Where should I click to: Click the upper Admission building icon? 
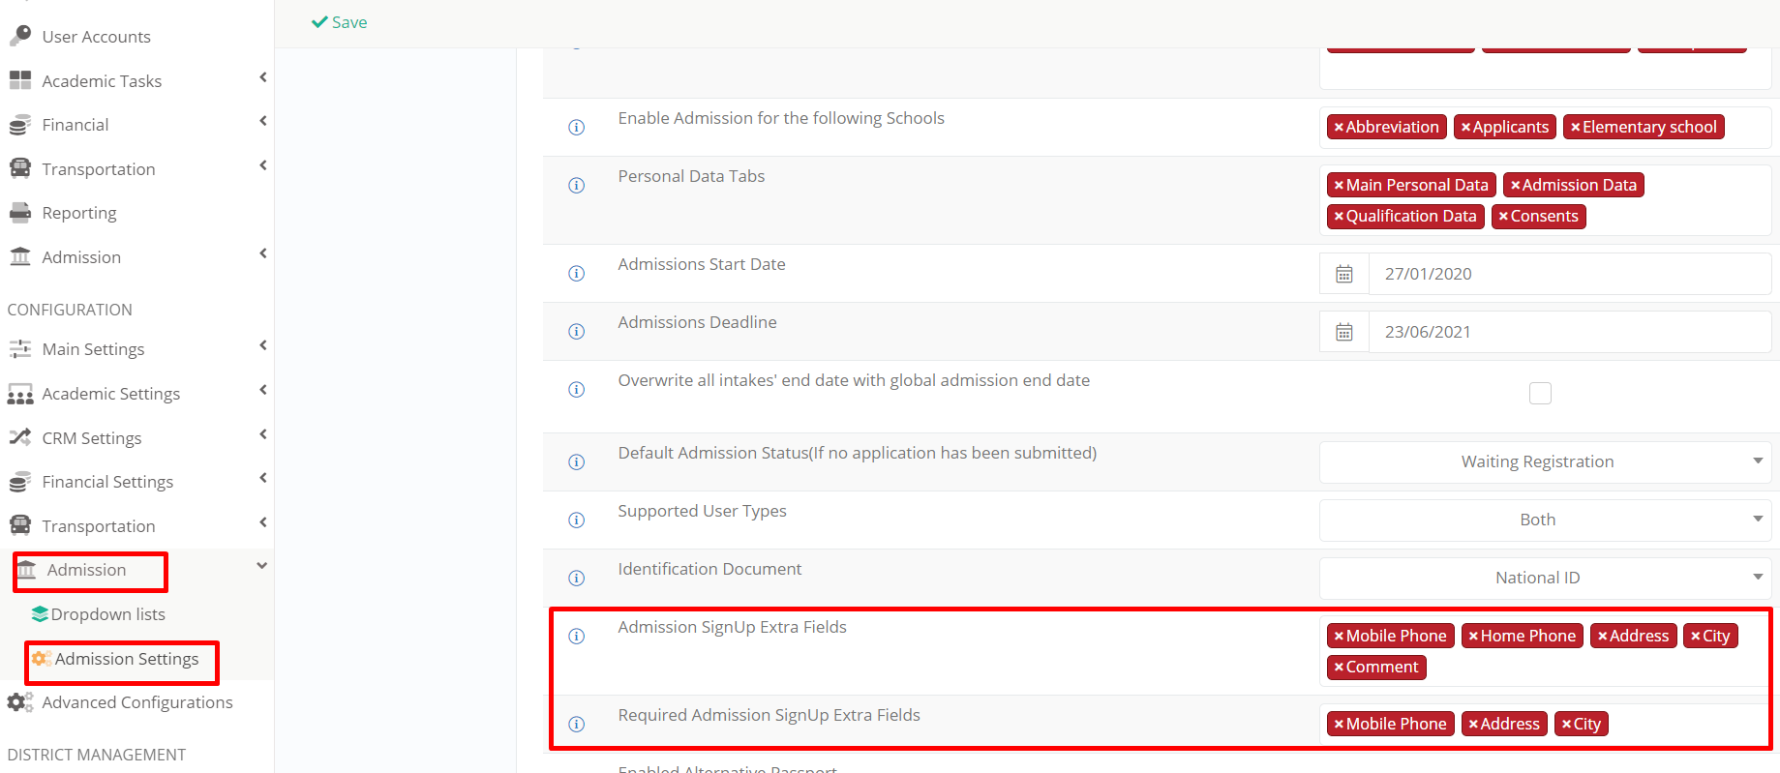tap(20, 256)
